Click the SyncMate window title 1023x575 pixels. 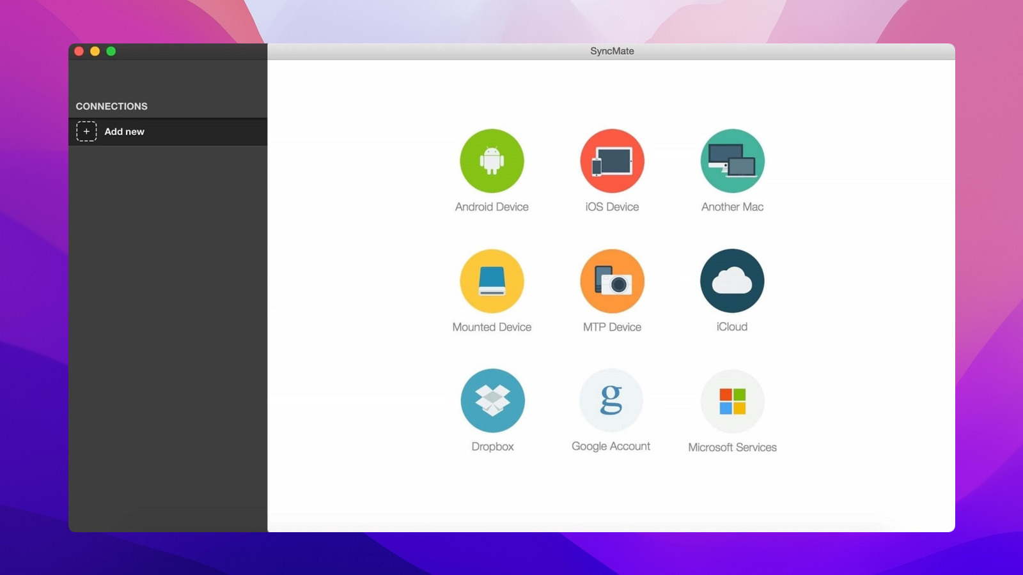click(x=612, y=51)
